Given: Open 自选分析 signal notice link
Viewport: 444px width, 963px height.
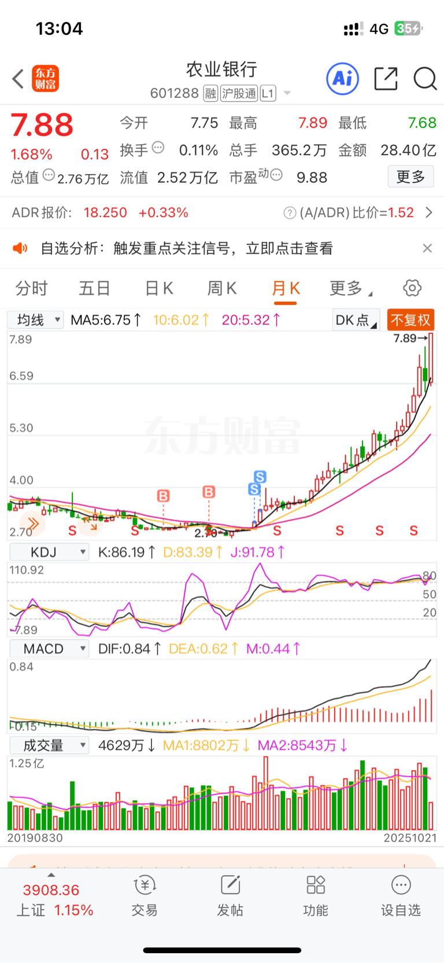Looking at the screenshot, I should click(187, 248).
